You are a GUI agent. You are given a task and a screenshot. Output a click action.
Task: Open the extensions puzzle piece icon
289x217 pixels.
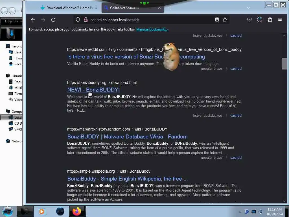[270, 19]
